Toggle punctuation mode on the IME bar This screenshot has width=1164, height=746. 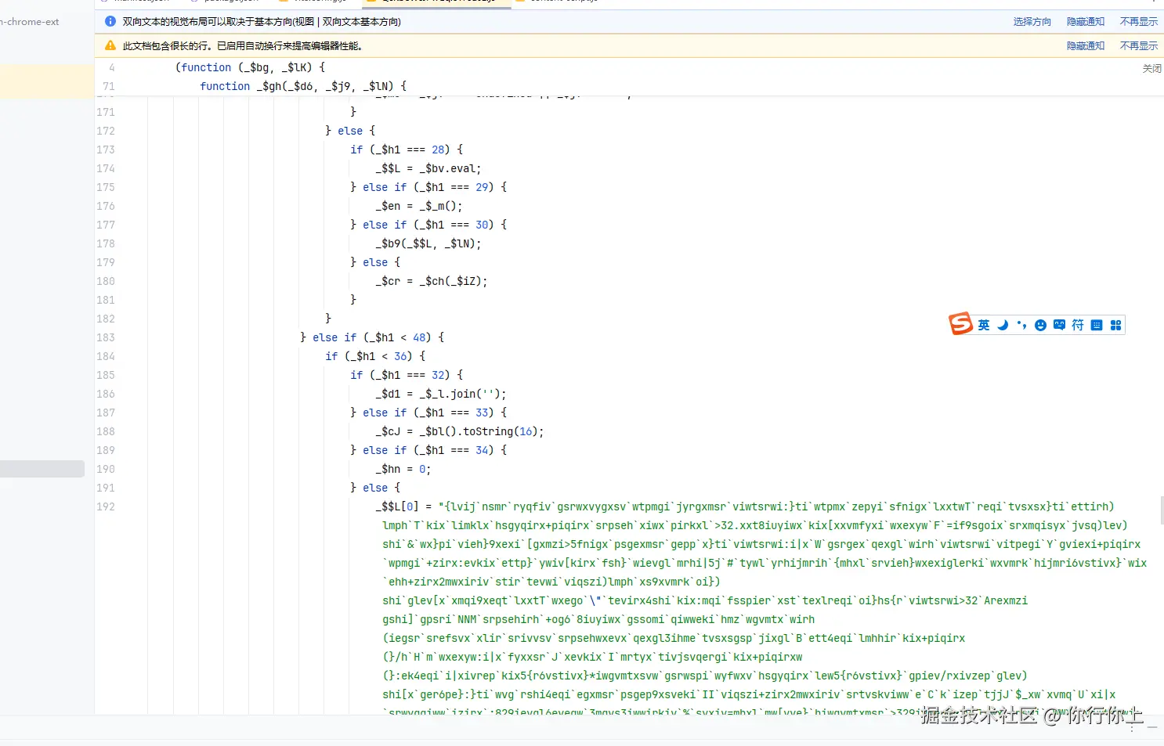click(x=1021, y=325)
